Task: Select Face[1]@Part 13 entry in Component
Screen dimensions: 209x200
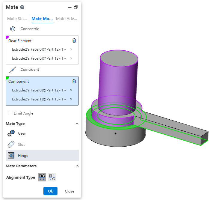Action: pos(39,99)
